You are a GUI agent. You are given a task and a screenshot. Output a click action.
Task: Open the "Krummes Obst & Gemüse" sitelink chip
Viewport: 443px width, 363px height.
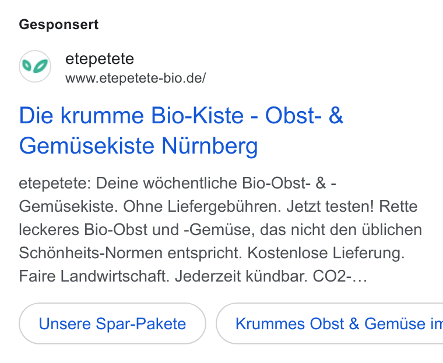[329, 323]
